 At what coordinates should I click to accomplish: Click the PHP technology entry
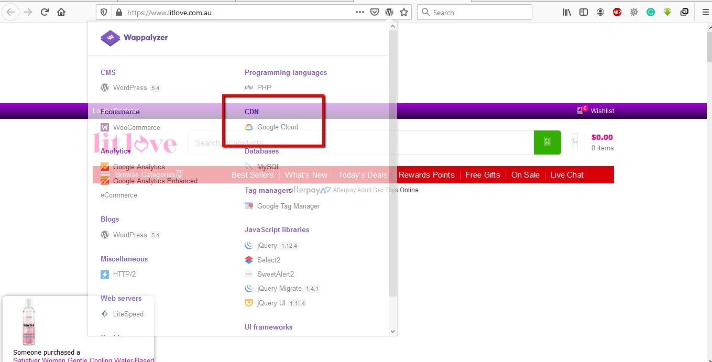(x=258, y=88)
